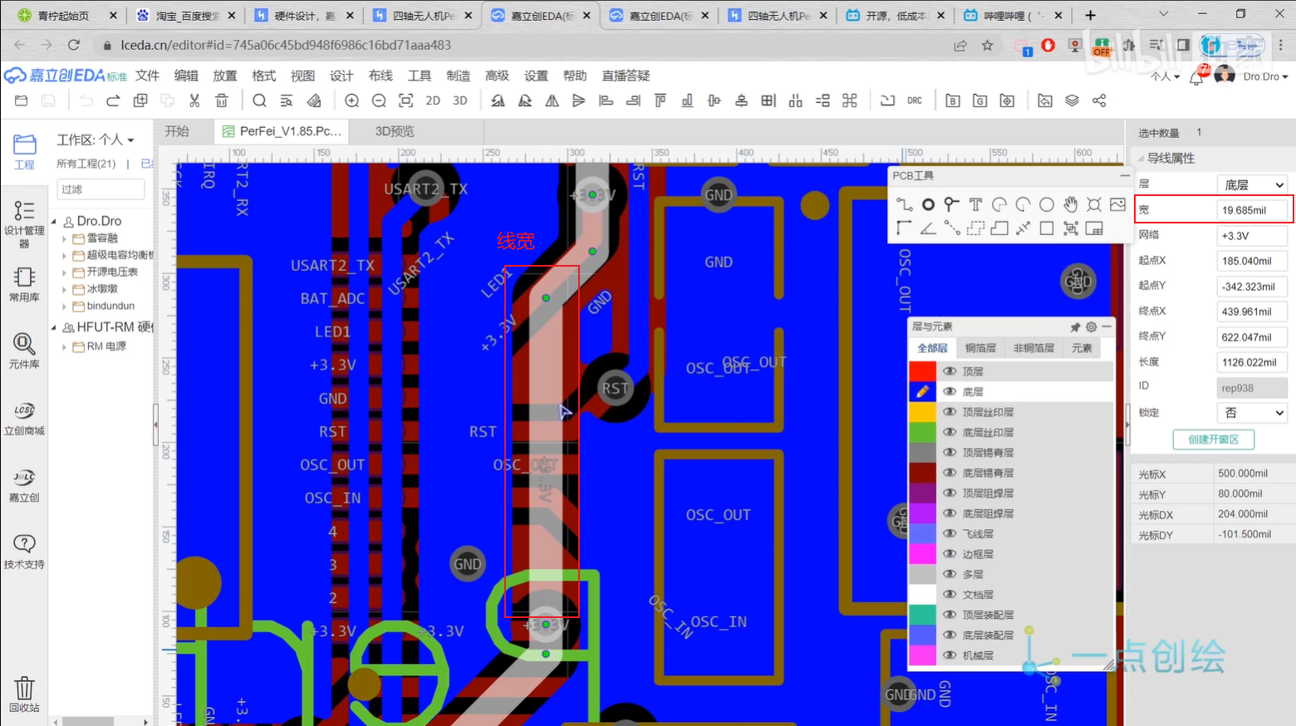Click the Share toolbar icon
The height and width of the screenshot is (726, 1296).
1099,101
